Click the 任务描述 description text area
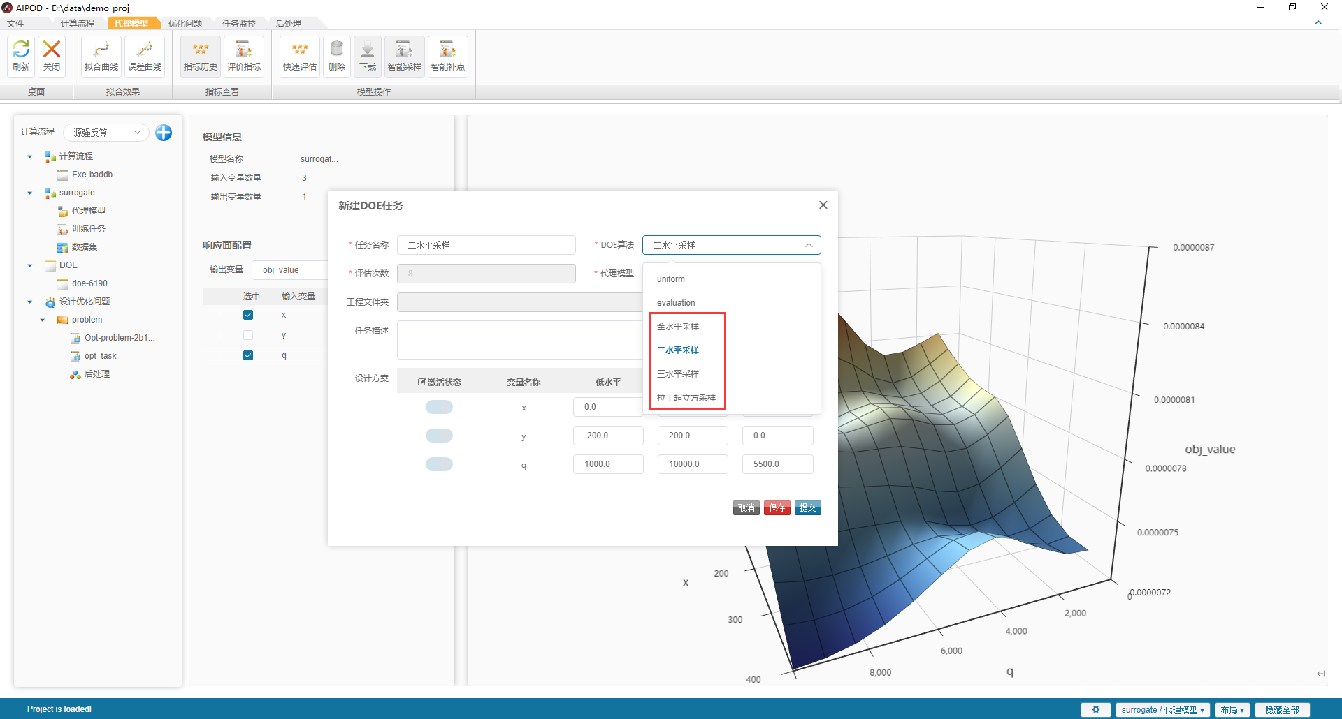1342x719 pixels. [x=520, y=340]
